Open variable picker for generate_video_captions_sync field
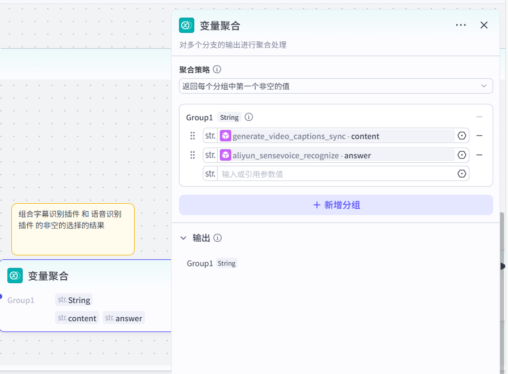Image resolution: width=508 pixels, height=374 pixels. coord(462,136)
